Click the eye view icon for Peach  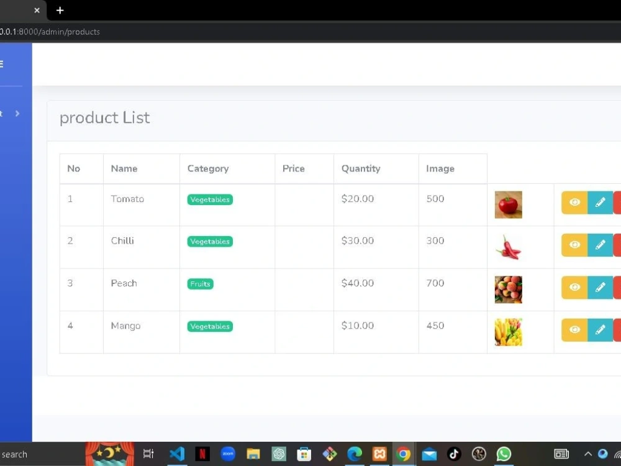coord(574,287)
